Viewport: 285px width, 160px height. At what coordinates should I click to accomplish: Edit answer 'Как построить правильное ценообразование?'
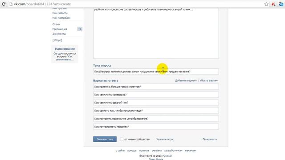coord(156,119)
